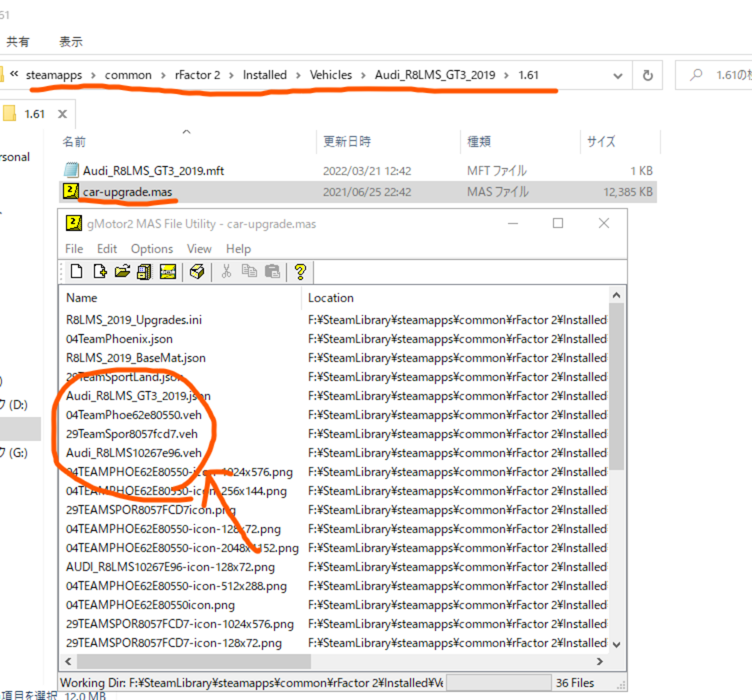The height and width of the screenshot is (700, 752).
Task: Click the scroll-right arrow of MAS list
Action: point(600,661)
